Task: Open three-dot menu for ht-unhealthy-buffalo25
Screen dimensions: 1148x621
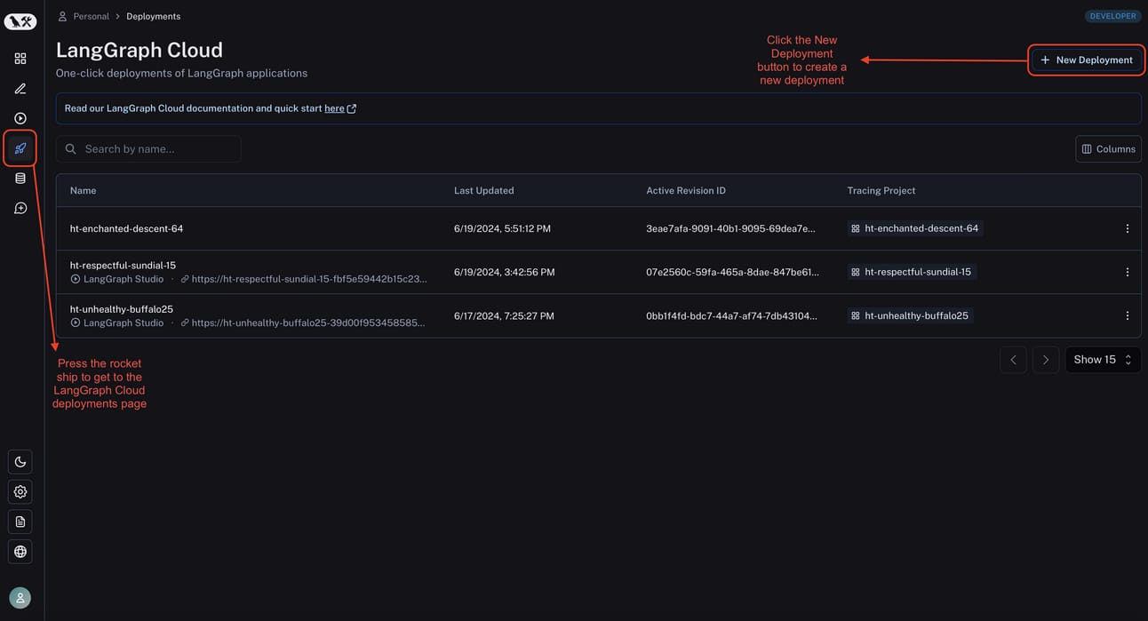Action: (1127, 315)
